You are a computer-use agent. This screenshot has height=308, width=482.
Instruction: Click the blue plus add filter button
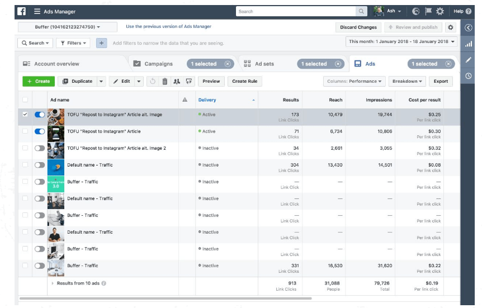pos(101,43)
